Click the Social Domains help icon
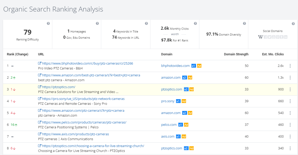 click(x=293, y=24)
